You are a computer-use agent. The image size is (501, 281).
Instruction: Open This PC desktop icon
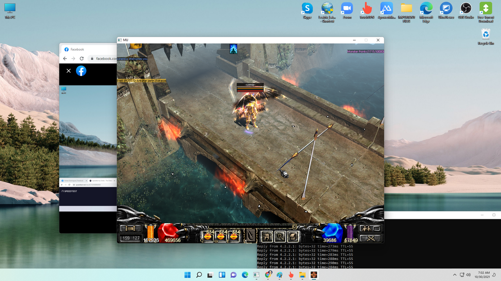click(10, 11)
